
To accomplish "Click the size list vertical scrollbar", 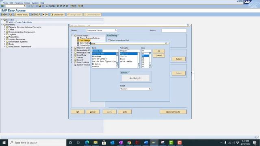I will point(150,60).
